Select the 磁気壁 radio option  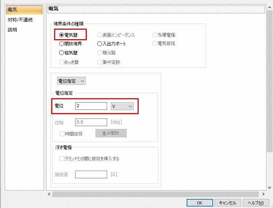(62, 53)
